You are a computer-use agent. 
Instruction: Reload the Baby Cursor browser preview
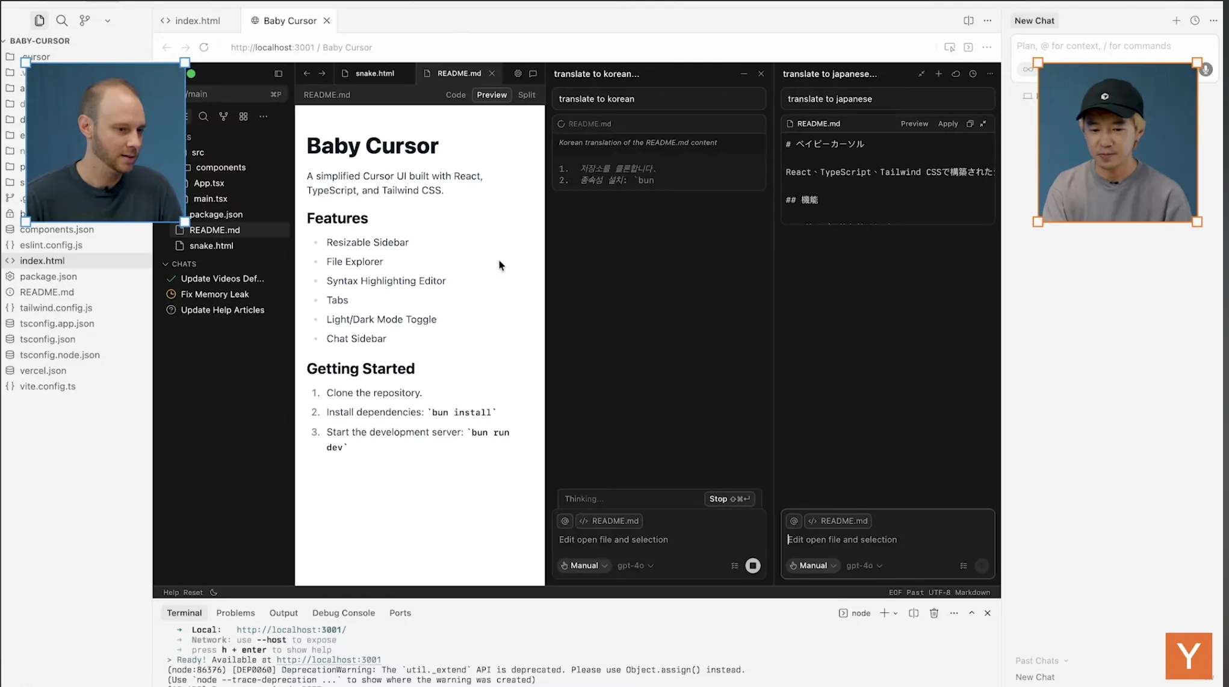[x=204, y=48]
